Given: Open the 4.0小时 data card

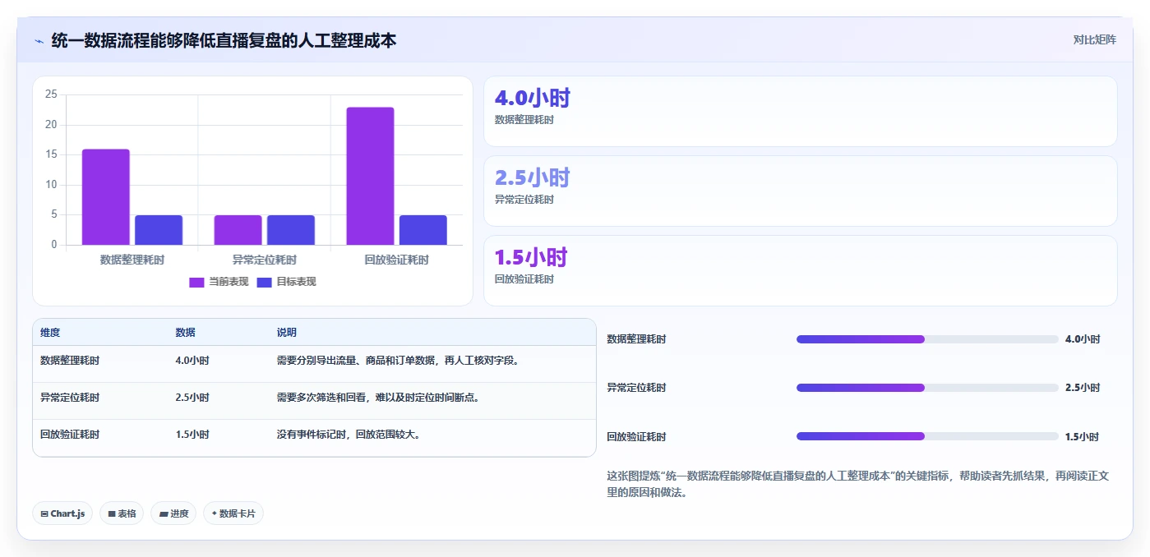Looking at the screenshot, I should [801, 112].
